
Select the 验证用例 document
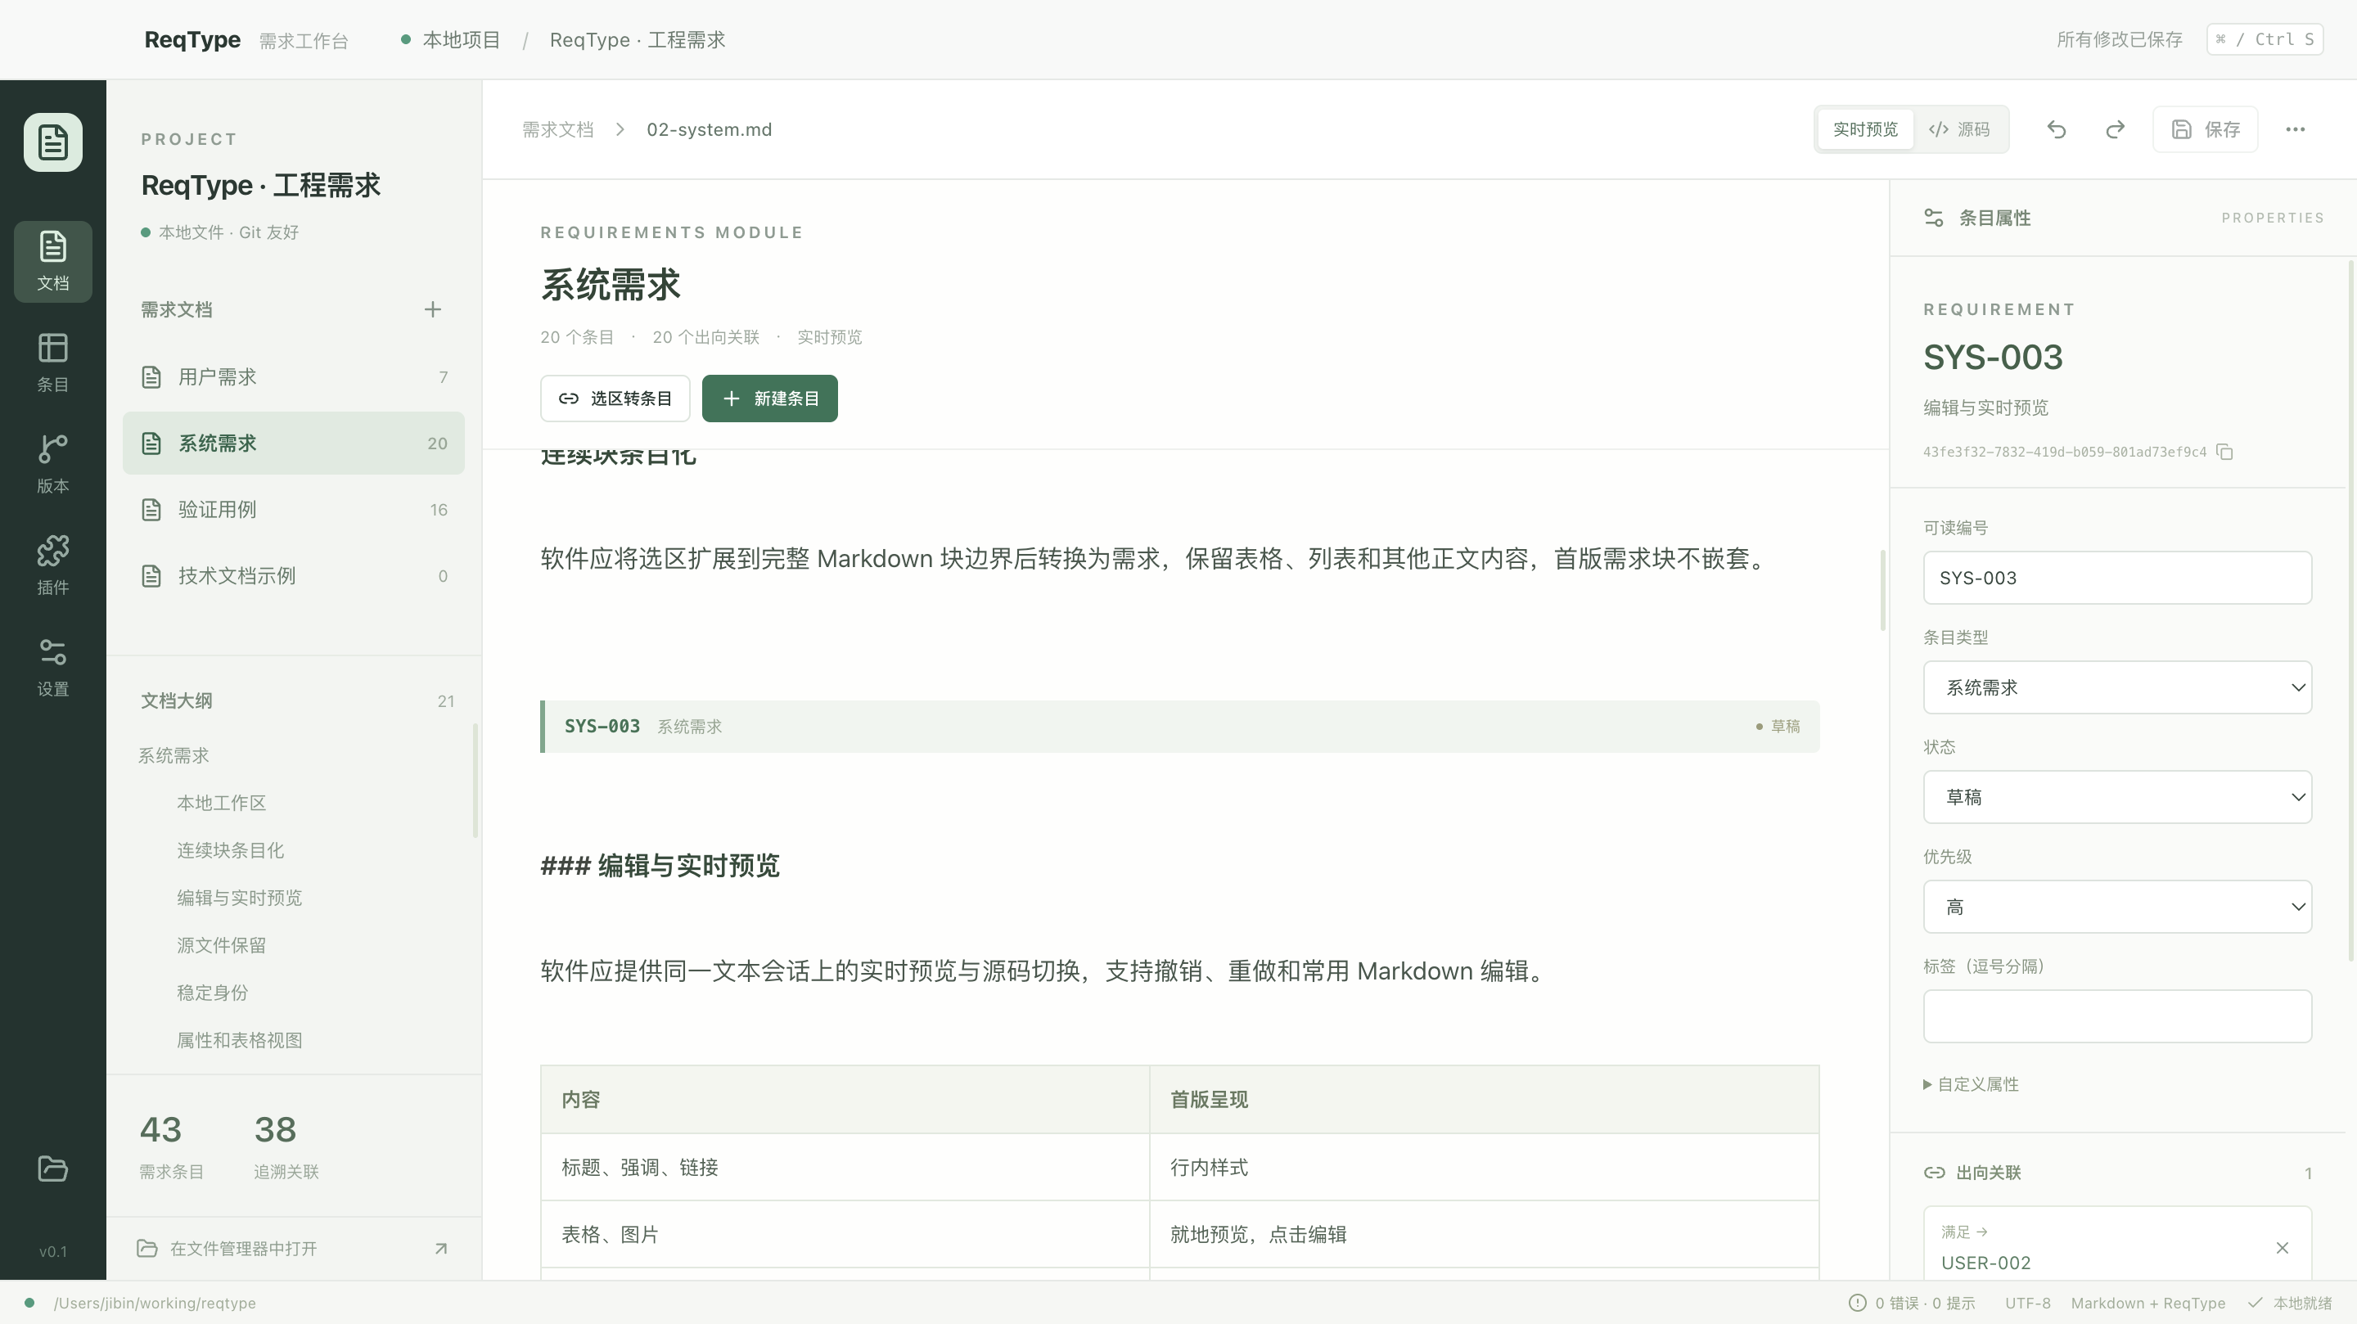tap(294, 510)
